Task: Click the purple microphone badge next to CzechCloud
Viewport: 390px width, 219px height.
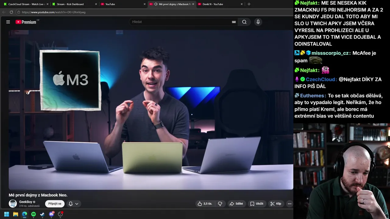Action: 297,79
